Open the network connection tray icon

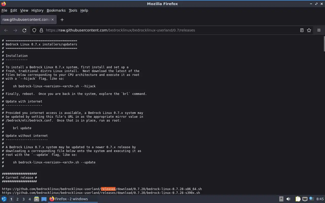(305, 199)
